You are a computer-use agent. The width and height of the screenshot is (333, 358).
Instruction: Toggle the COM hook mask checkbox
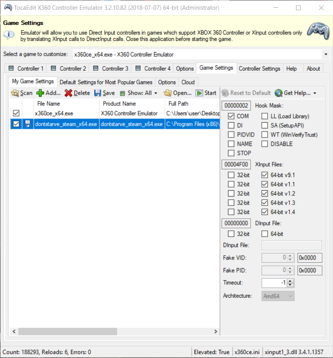tap(231, 116)
